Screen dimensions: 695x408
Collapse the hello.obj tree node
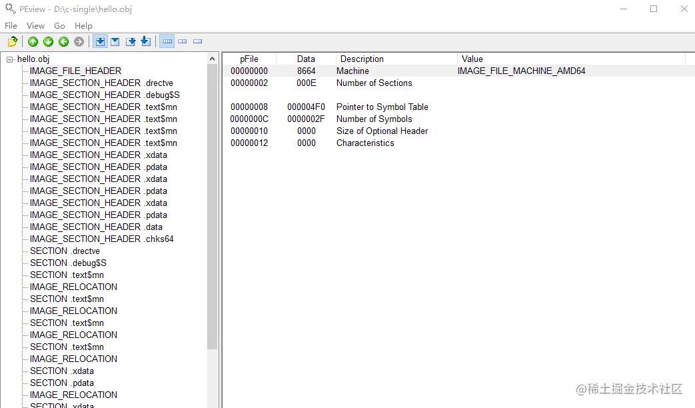(10, 59)
